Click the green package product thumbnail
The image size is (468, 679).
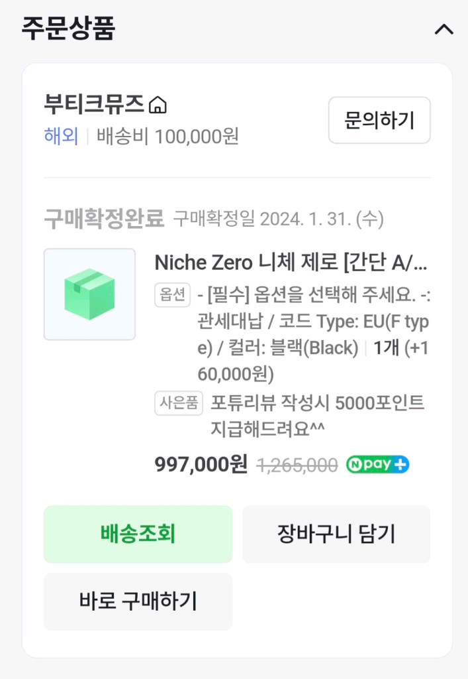pos(89,294)
